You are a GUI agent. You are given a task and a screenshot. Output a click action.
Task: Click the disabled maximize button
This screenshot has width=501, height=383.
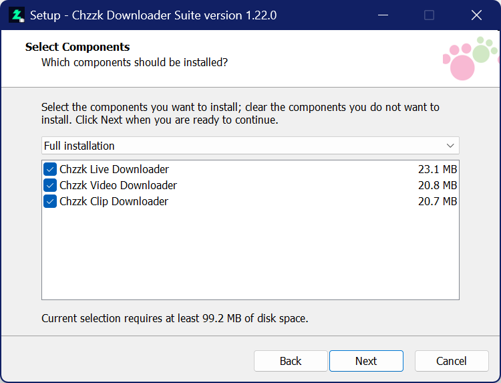[x=429, y=15]
